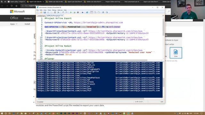
Task: Click browser Home button
Action: (x=16, y=6)
